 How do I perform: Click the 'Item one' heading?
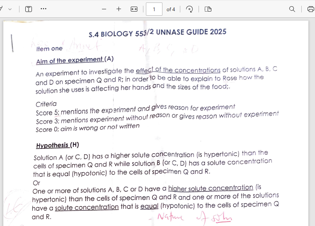[x=49, y=49]
